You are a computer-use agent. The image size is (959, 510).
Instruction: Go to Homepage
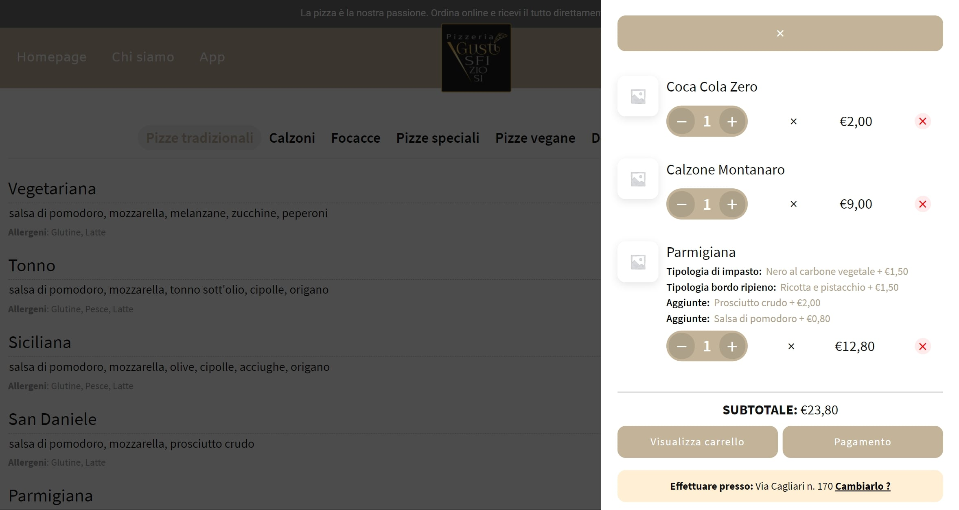(52, 57)
